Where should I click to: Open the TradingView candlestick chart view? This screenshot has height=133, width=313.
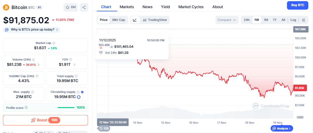tap(155, 20)
